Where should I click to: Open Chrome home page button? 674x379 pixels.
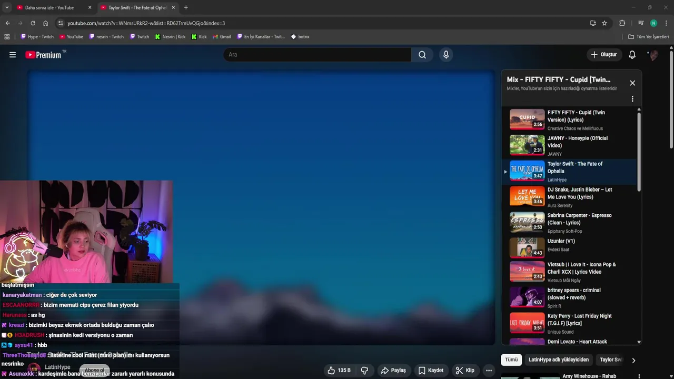point(45,23)
